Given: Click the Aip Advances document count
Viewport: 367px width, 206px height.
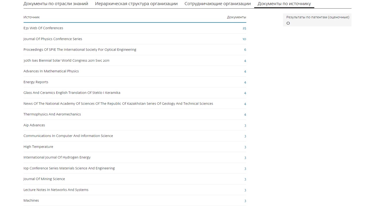Looking at the screenshot, I should pyautogui.click(x=245, y=126).
